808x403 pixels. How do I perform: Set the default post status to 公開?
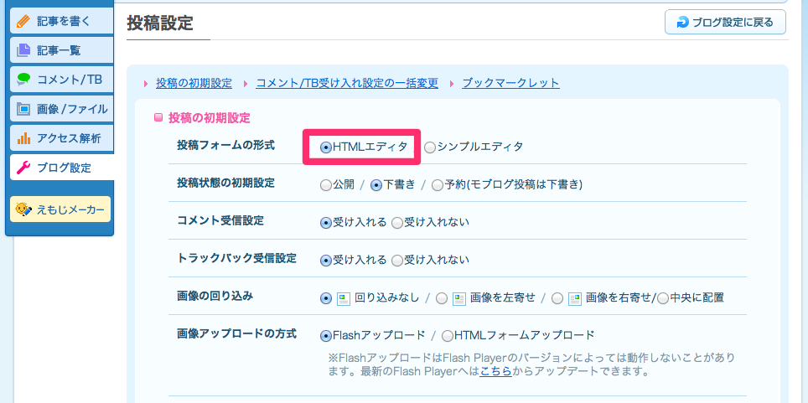tap(326, 185)
